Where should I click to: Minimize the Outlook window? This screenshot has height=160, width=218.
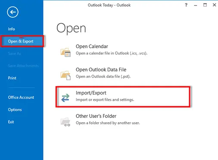click(196, 5)
